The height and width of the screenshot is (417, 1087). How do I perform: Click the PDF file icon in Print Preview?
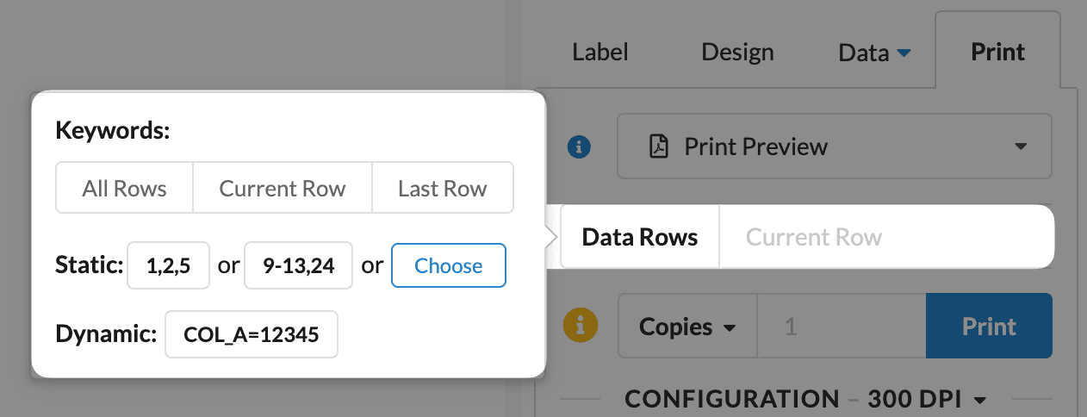pyautogui.click(x=660, y=146)
